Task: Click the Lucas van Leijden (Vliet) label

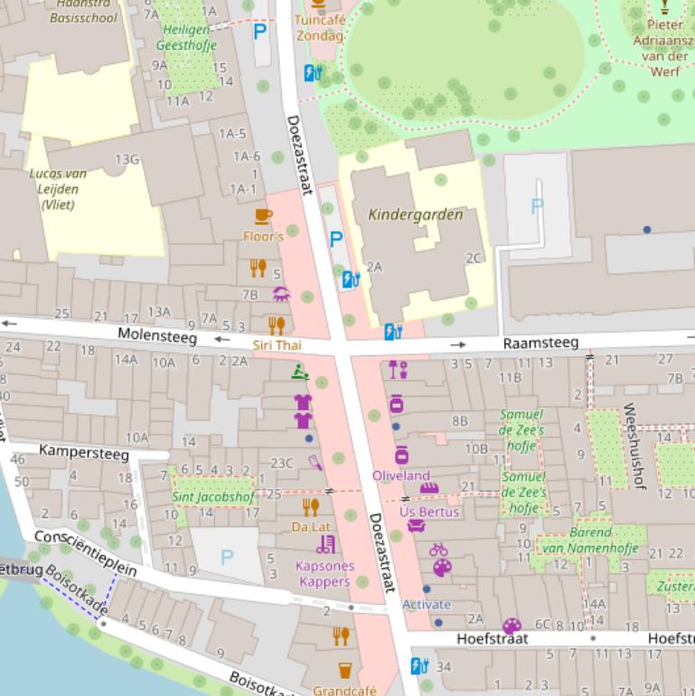Action: [x=58, y=189]
